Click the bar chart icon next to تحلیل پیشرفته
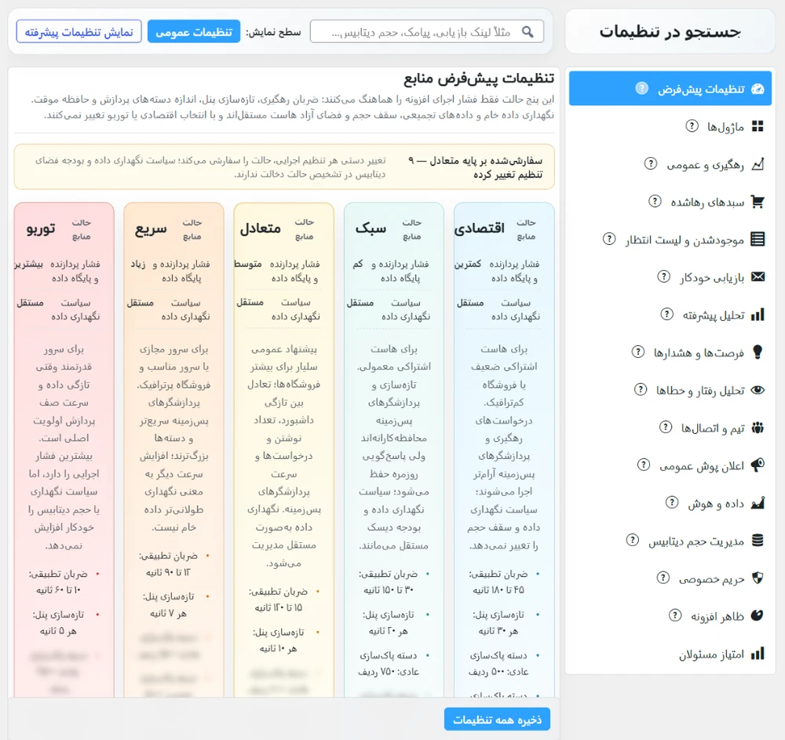The width and height of the screenshot is (785, 740). [758, 315]
